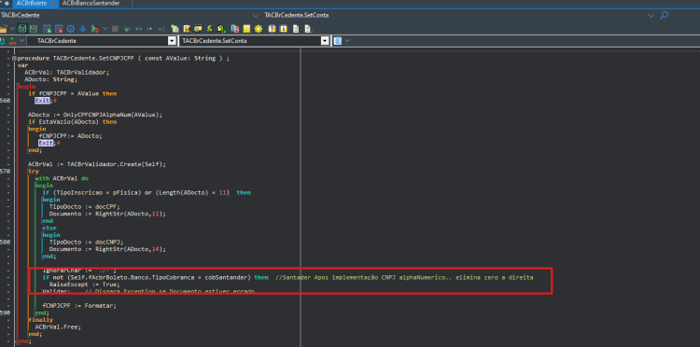Run the project with the green play icon
700x347 pixels.
click(x=94, y=29)
